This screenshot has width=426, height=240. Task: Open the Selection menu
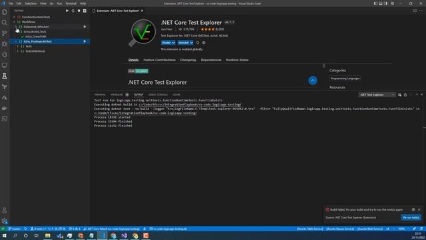coord(31,3)
